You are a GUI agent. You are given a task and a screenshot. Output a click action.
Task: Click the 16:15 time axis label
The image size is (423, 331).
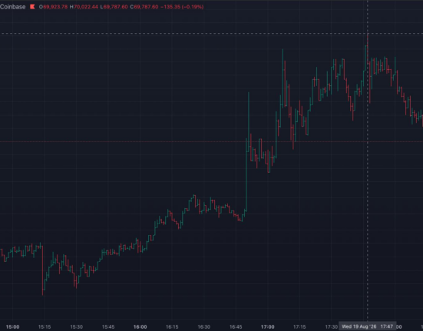[172, 327]
